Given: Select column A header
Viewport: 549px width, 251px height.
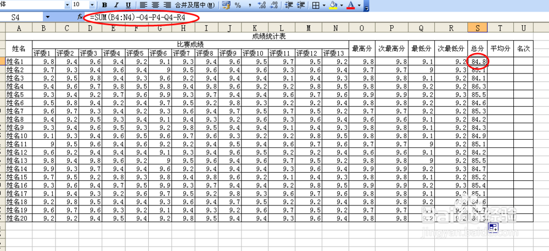Looking at the screenshot, I should (19, 28).
